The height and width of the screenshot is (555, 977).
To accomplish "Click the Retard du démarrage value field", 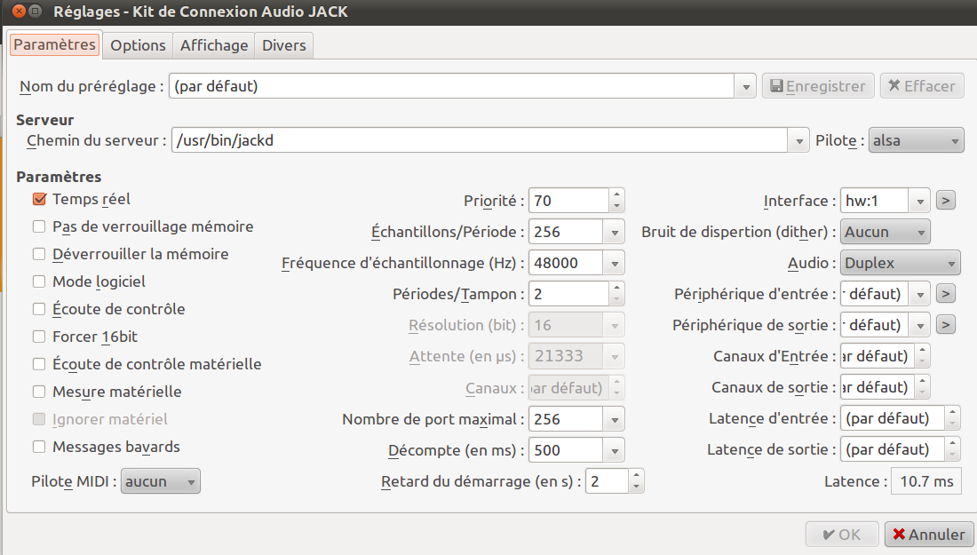I will tap(607, 481).
